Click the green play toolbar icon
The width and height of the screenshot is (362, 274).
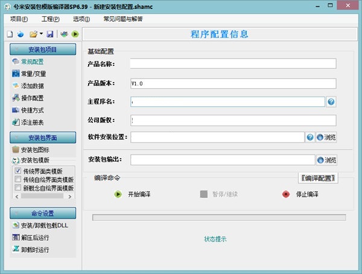pyautogui.click(x=75, y=34)
